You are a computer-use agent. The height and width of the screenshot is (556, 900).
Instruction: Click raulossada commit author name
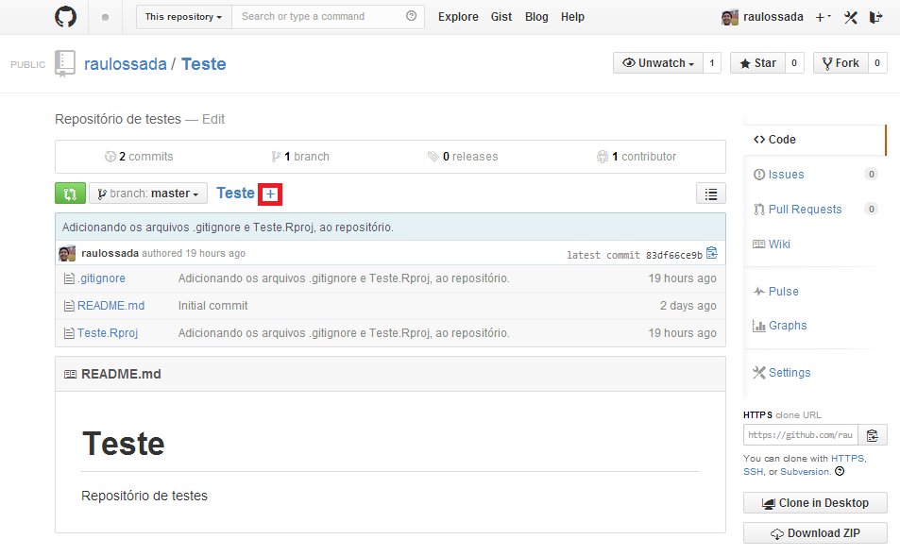pyautogui.click(x=110, y=253)
